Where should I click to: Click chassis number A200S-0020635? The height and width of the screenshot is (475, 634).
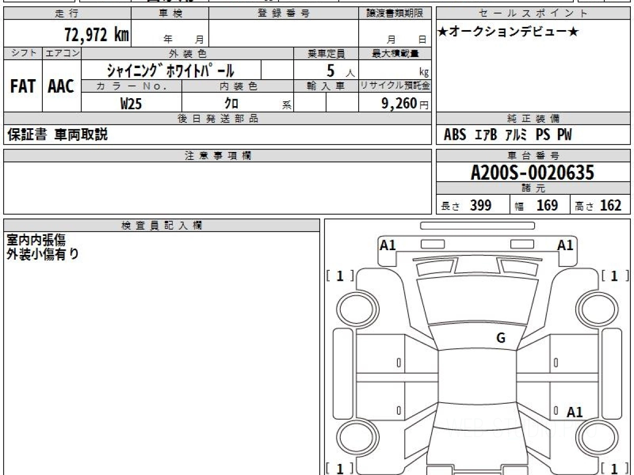click(533, 173)
